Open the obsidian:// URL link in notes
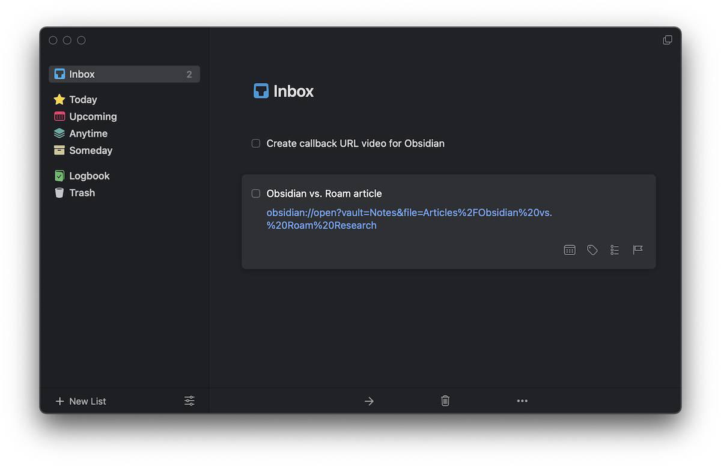 [409, 219]
